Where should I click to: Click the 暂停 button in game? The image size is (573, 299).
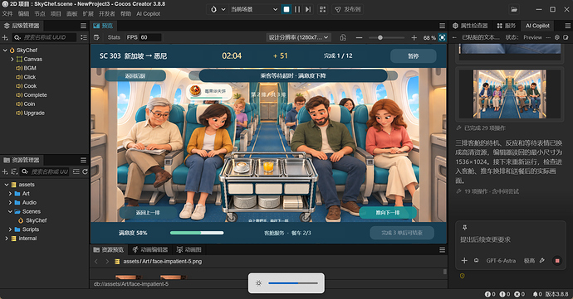tap(414, 56)
